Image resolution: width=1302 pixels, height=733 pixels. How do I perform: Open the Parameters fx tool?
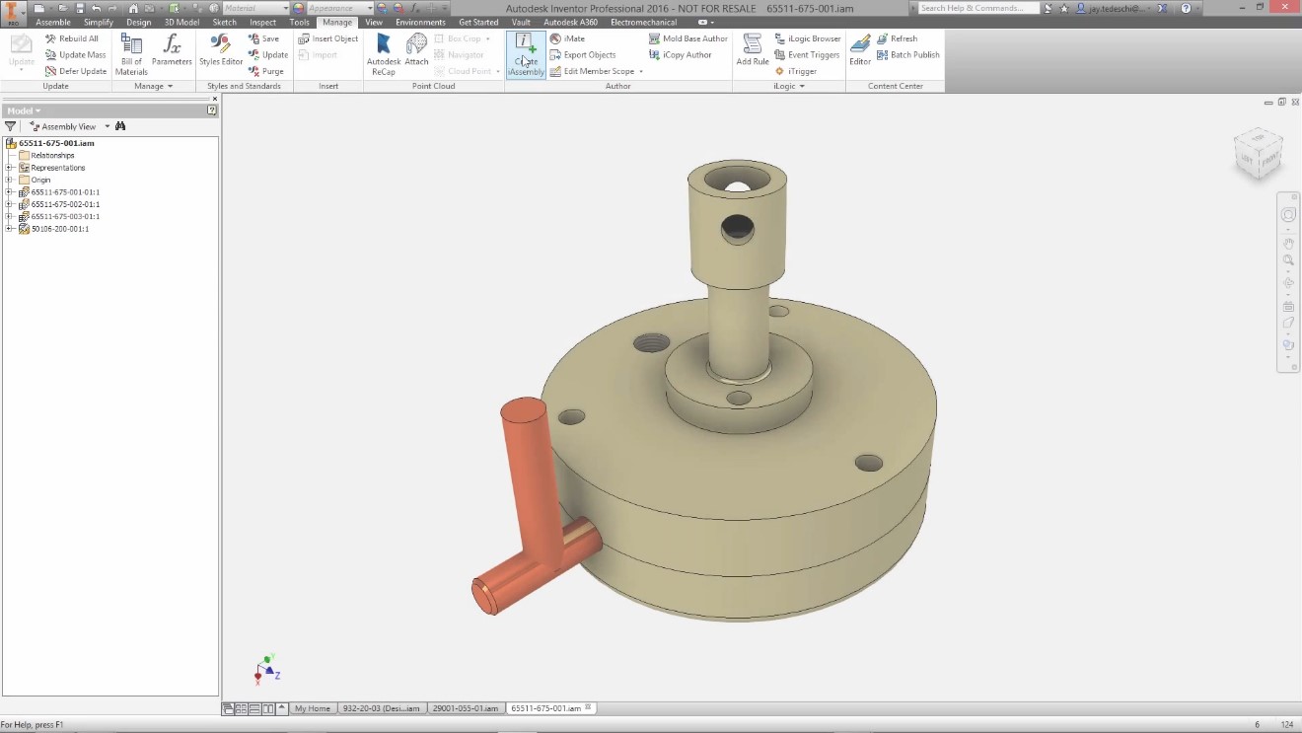point(172,50)
